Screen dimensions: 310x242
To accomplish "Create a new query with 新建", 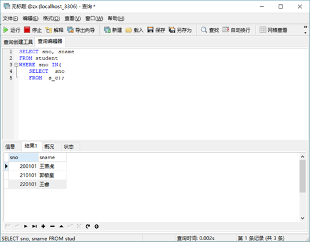I will (113, 30).
